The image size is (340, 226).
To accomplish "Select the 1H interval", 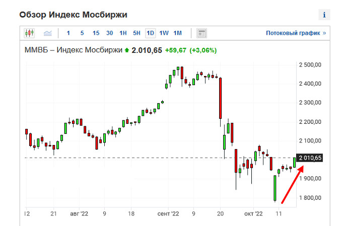I will pos(123,33).
